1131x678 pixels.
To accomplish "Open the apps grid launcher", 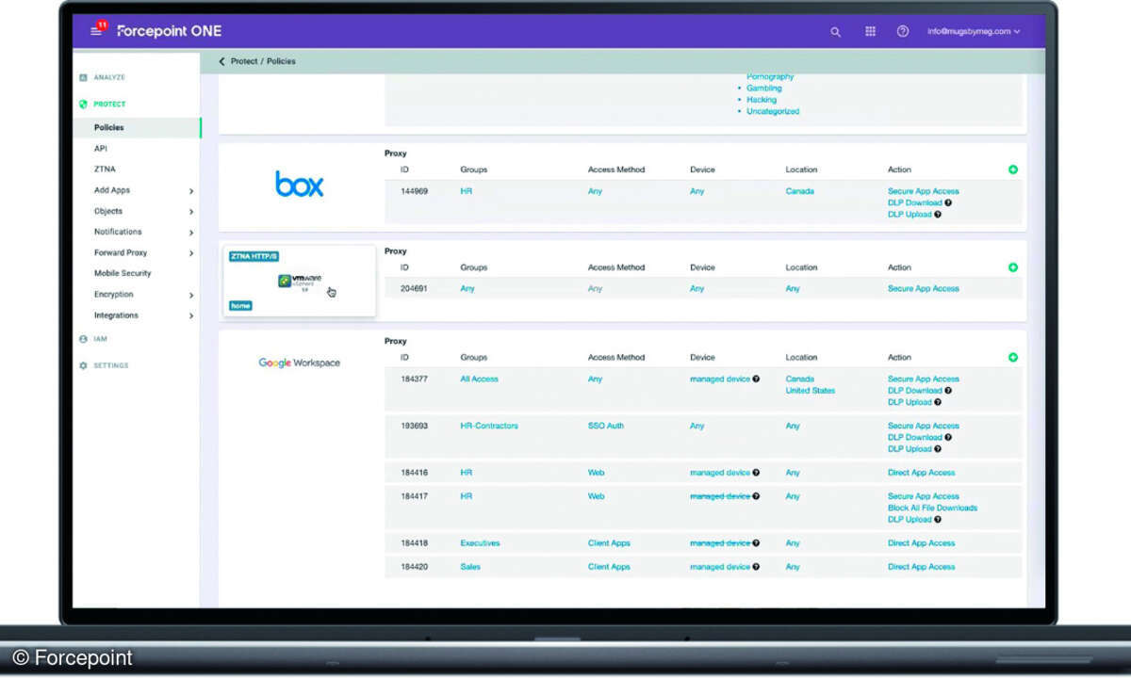I will pyautogui.click(x=870, y=31).
